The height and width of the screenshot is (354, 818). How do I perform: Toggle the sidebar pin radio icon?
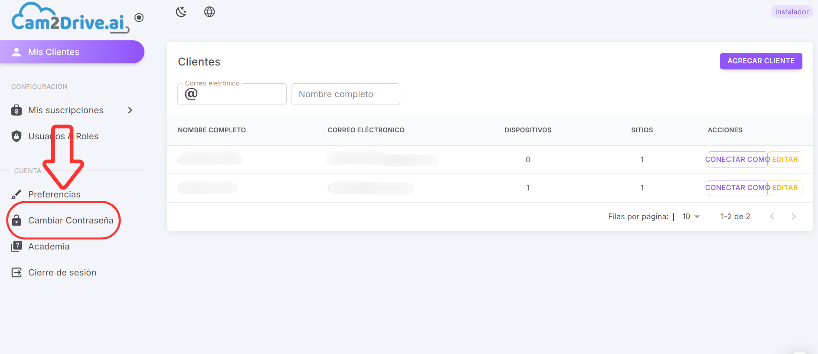point(139,18)
